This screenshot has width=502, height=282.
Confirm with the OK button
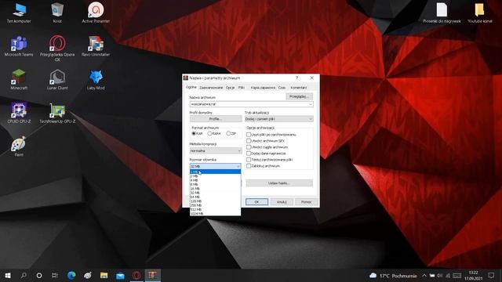point(256,202)
